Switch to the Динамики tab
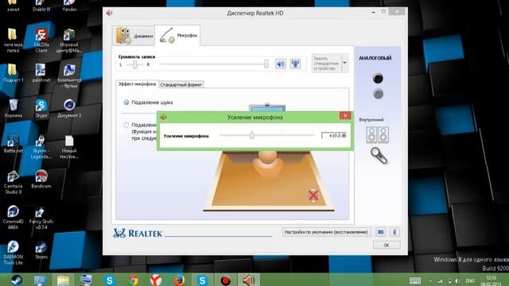 (134, 36)
